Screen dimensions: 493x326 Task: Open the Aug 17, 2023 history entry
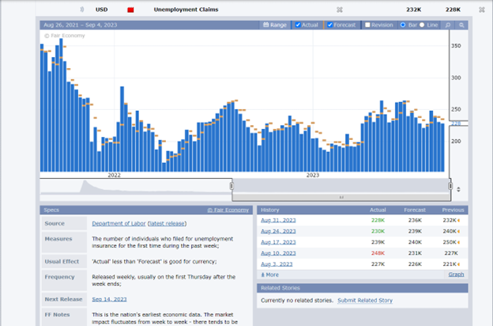[x=278, y=242]
